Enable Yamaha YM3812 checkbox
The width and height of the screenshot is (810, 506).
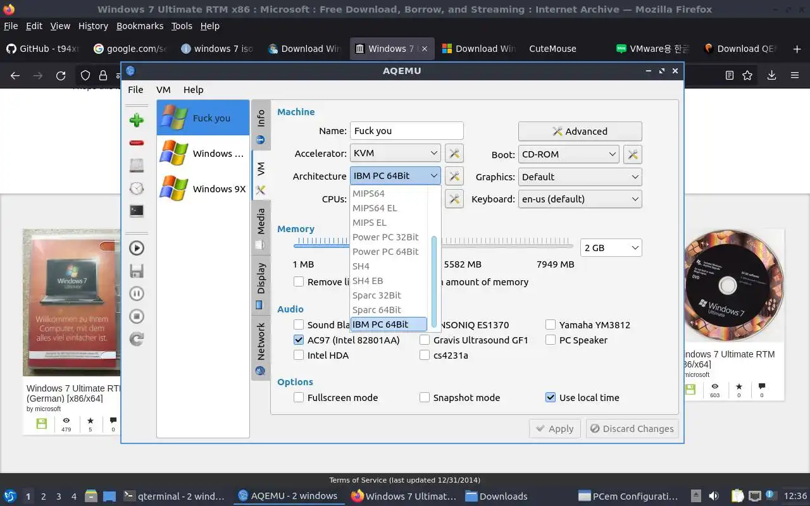(x=551, y=324)
